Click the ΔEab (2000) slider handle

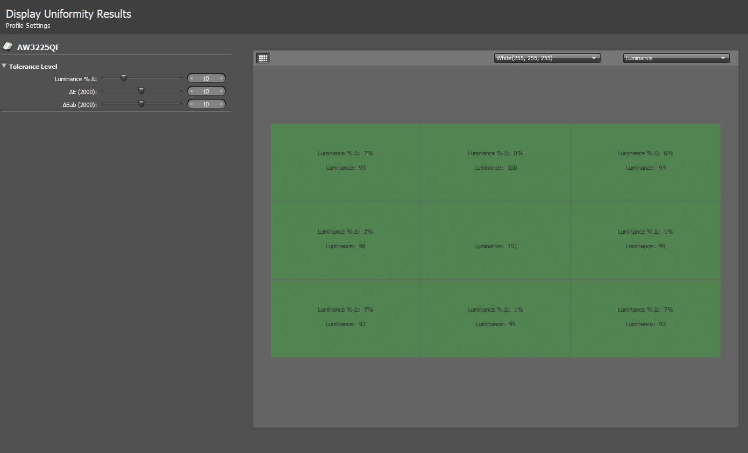coord(141,104)
